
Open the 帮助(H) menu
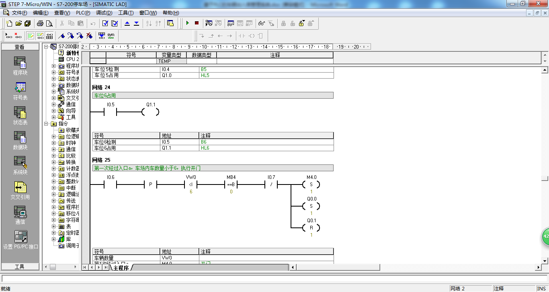click(x=171, y=13)
